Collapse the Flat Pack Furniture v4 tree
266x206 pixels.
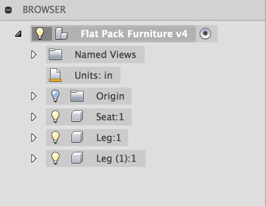click(x=18, y=34)
